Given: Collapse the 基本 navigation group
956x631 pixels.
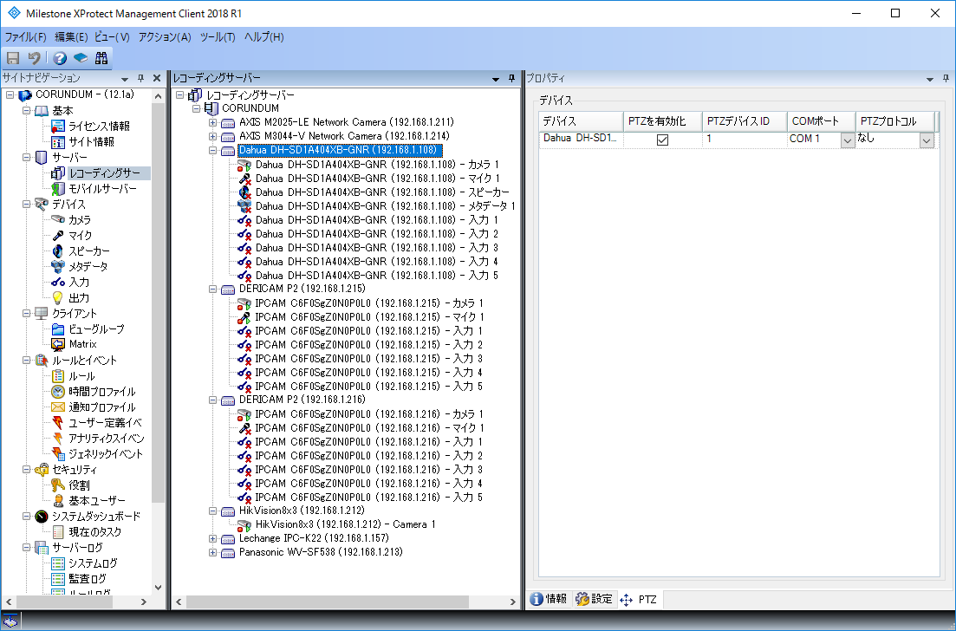Looking at the screenshot, I should [26, 110].
